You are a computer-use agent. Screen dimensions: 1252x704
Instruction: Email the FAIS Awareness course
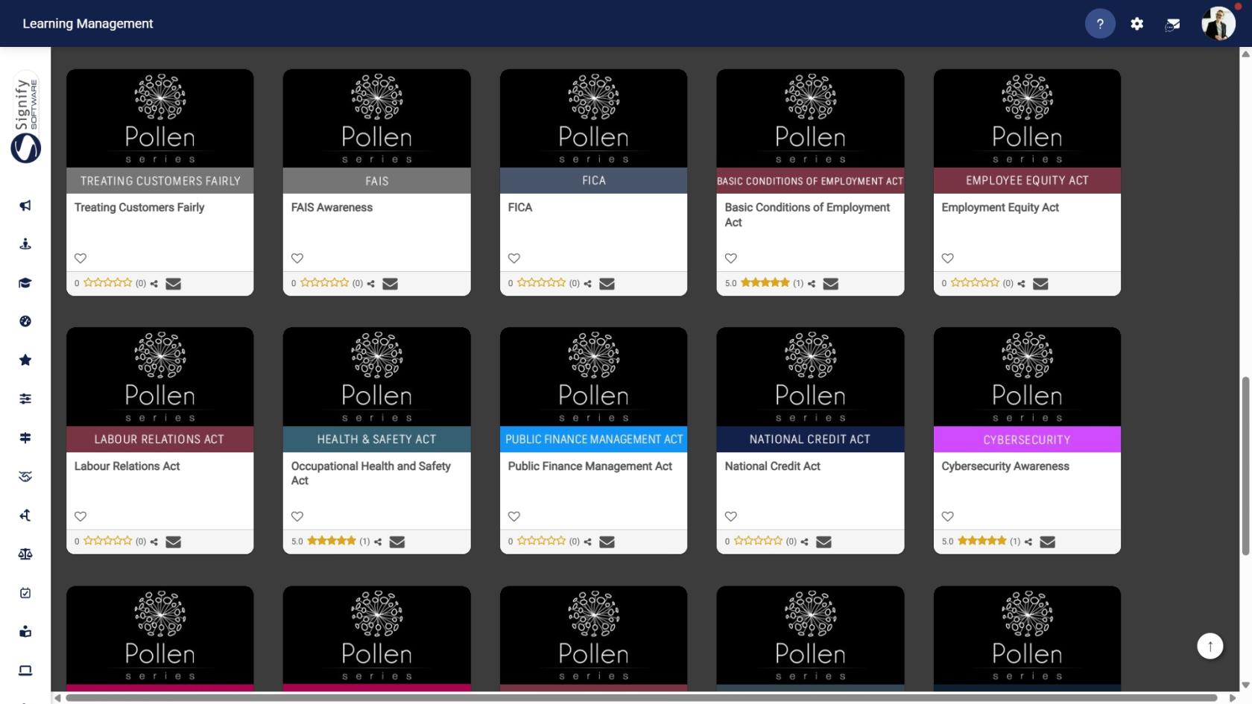390,284
